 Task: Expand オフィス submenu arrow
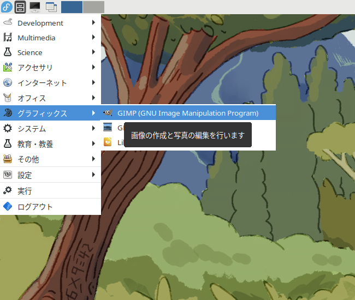point(93,98)
